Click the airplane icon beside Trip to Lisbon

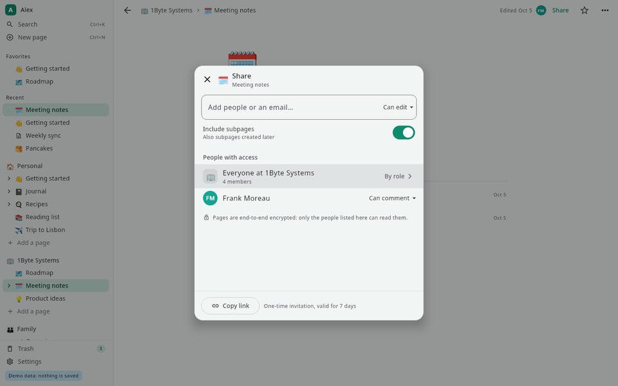point(19,230)
